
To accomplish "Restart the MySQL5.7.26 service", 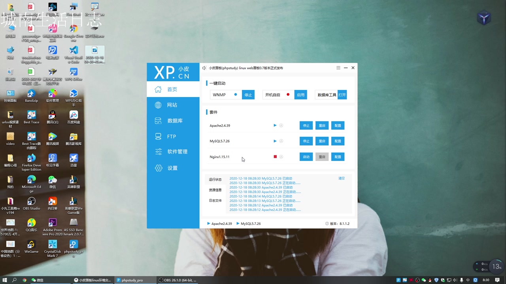I will [x=322, y=141].
